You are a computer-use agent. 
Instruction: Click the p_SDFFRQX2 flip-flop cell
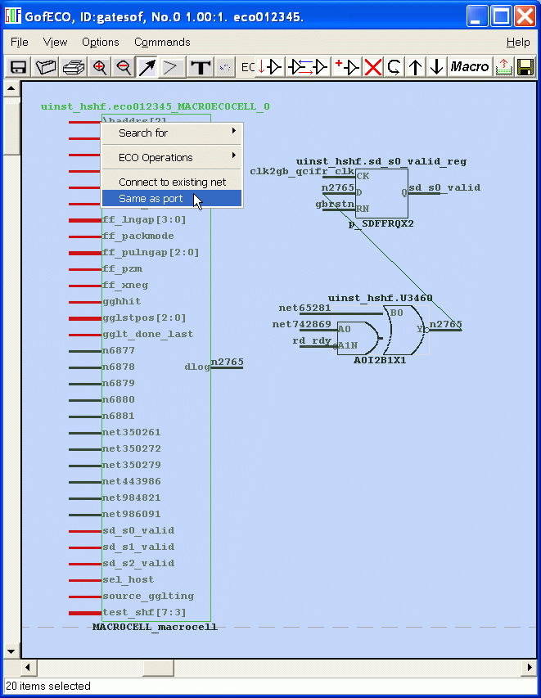(x=381, y=194)
